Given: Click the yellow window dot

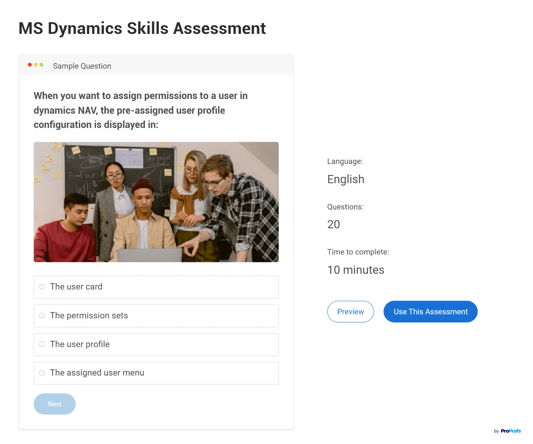Looking at the screenshot, I should click(x=36, y=65).
